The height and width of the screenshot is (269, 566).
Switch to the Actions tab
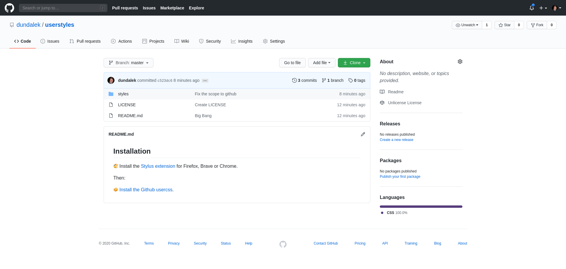(x=122, y=41)
